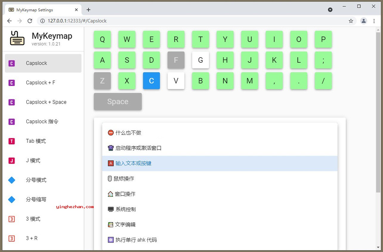Click the site info icon in address bar
The width and height of the screenshot is (383, 252).
pyautogui.click(x=42, y=21)
